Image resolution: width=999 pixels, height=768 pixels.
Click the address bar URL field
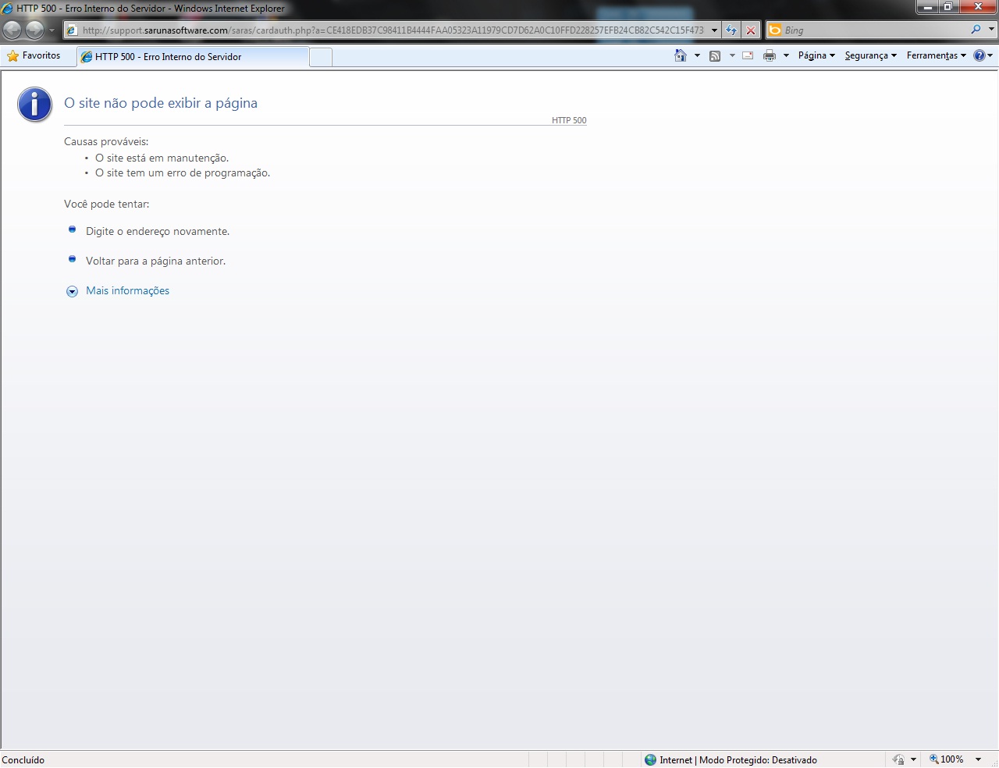(x=393, y=30)
